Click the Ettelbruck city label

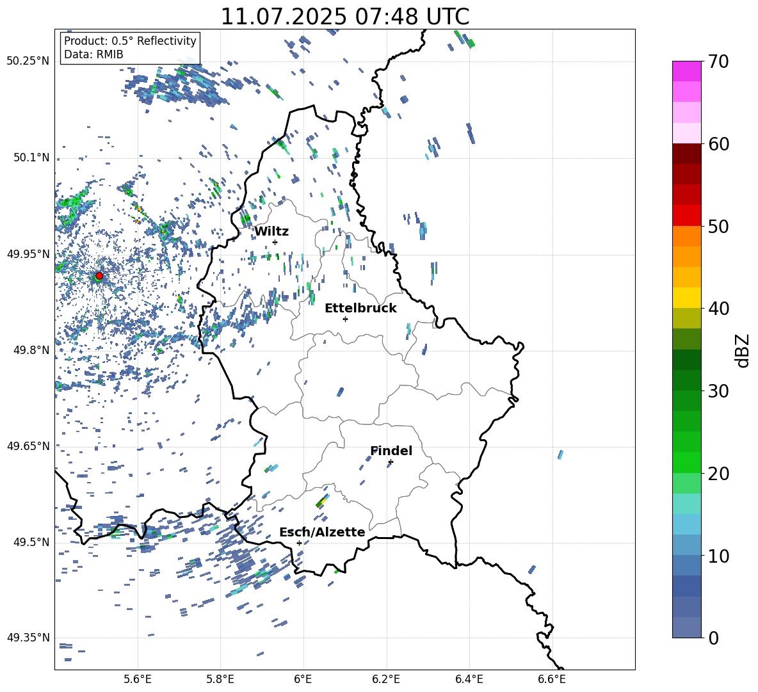pyautogui.click(x=360, y=309)
